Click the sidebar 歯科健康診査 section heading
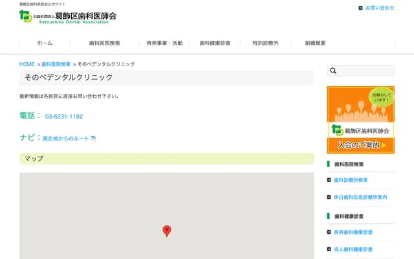The image size is (414, 259). pos(349,216)
